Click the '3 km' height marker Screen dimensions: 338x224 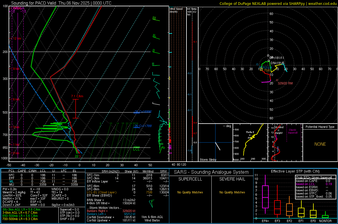pyautogui.click(x=16, y=127)
